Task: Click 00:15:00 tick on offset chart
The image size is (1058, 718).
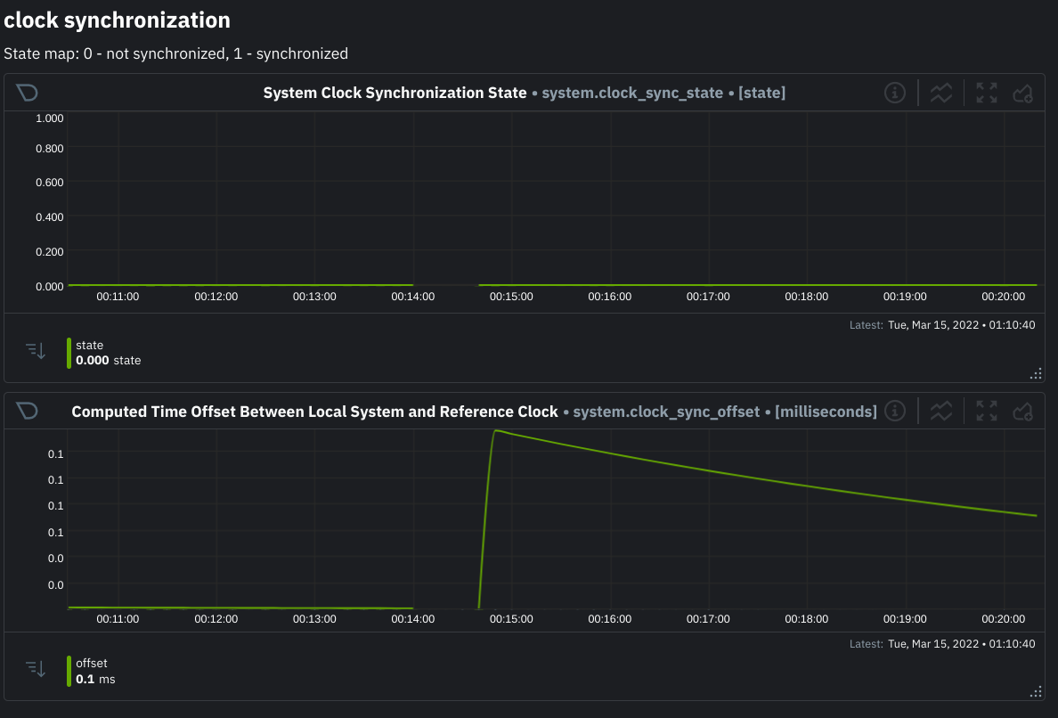Action: click(x=511, y=619)
